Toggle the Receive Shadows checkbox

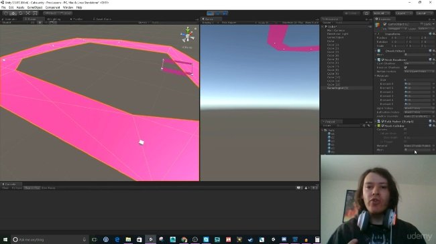[405, 68]
